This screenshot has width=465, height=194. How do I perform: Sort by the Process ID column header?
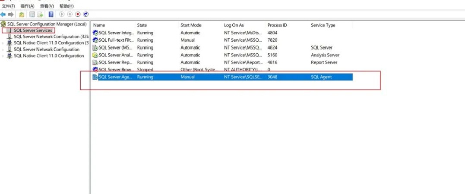277,25
